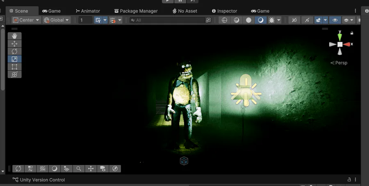Click the refresh arrows icon in bottom overlay

point(18,169)
